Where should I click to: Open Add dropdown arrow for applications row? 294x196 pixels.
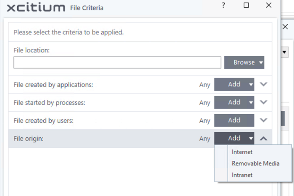pos(251,85)
